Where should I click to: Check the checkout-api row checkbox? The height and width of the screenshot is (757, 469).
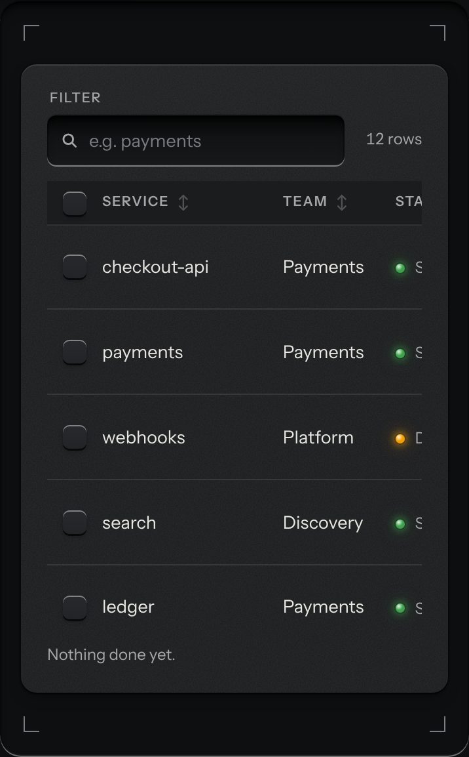[75, 266]
